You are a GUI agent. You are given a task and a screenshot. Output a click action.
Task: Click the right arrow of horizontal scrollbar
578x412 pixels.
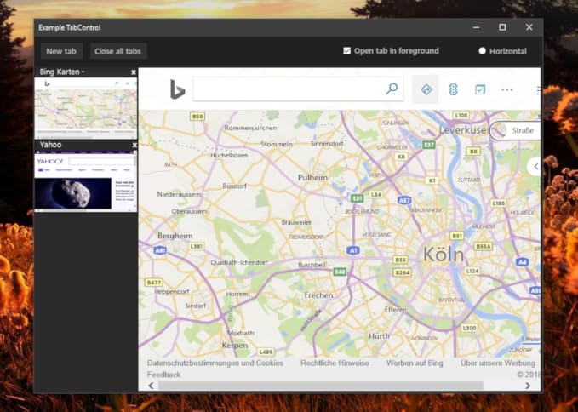pos(528,386)
